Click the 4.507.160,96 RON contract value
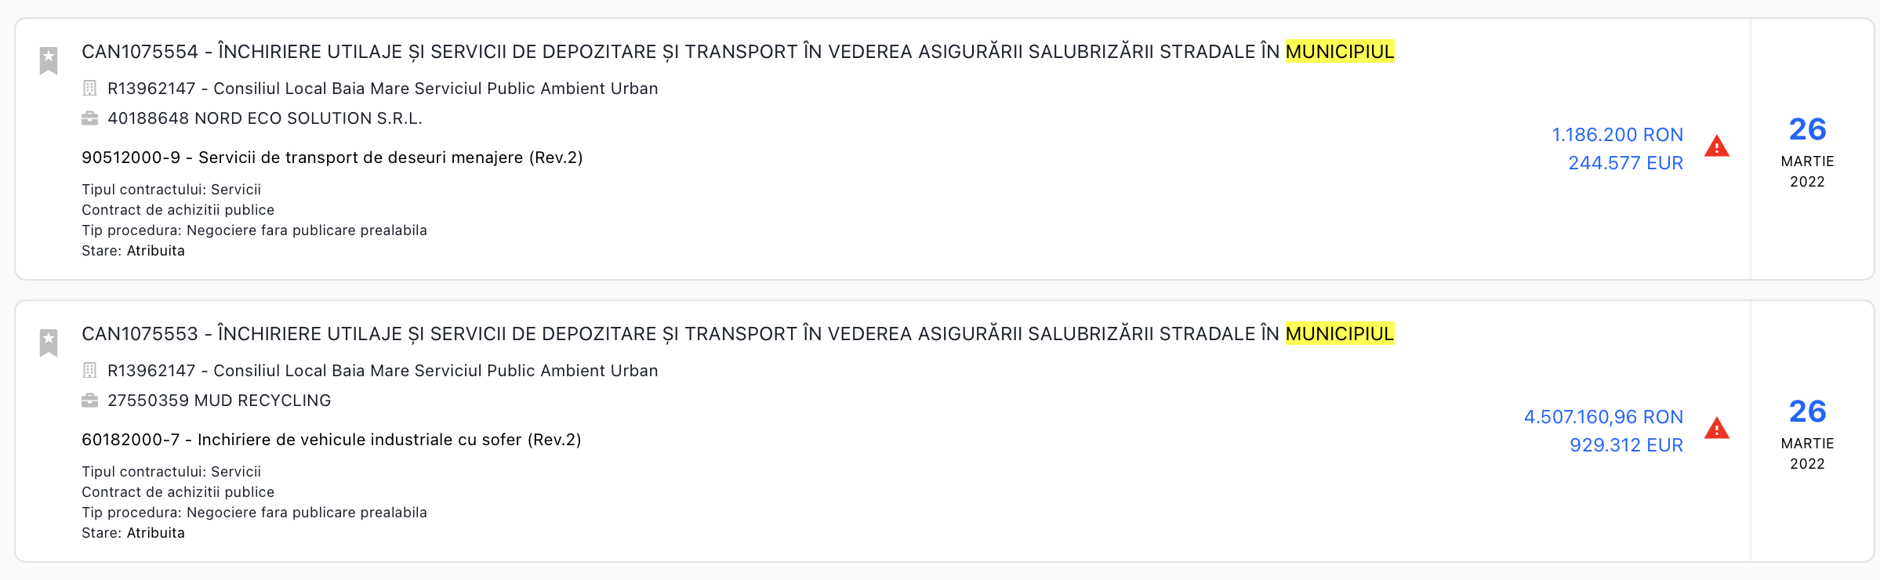The image size is (1880, 580). (1603, 417)
